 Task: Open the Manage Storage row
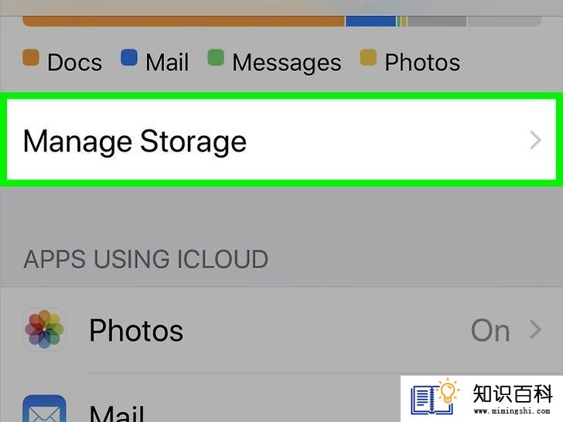[x=281, y=140]
